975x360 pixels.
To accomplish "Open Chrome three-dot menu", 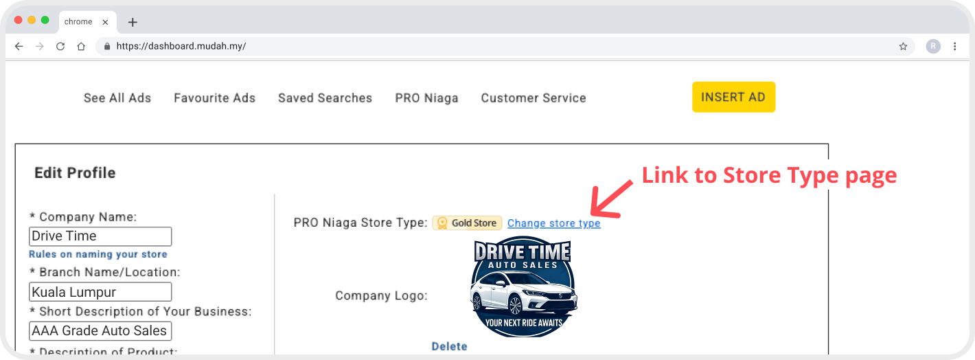I will pos(954,47).
